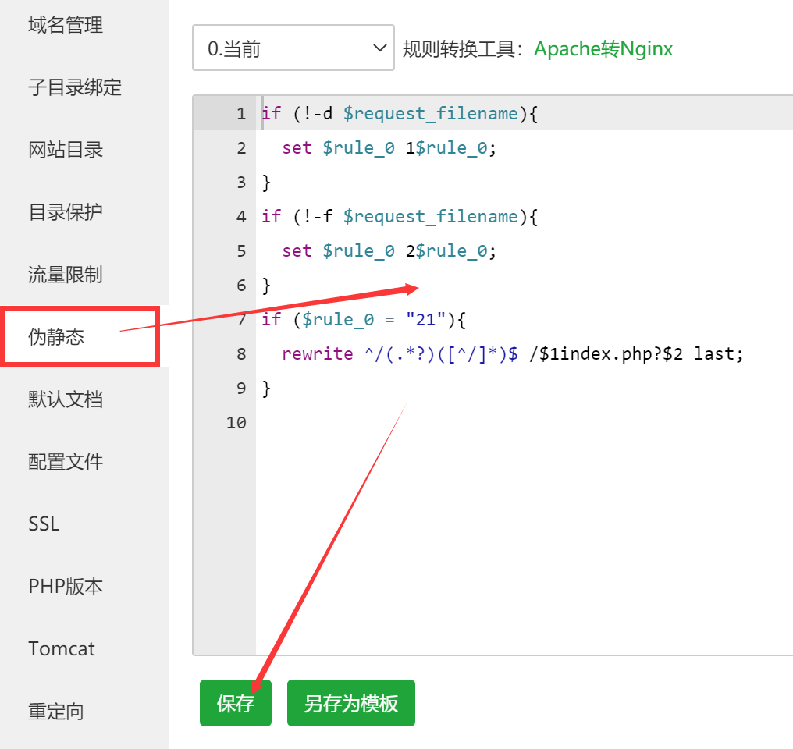Go to the 网站目录 settings
Viewport: 793px width, 749px height.
tap(66, 150)
